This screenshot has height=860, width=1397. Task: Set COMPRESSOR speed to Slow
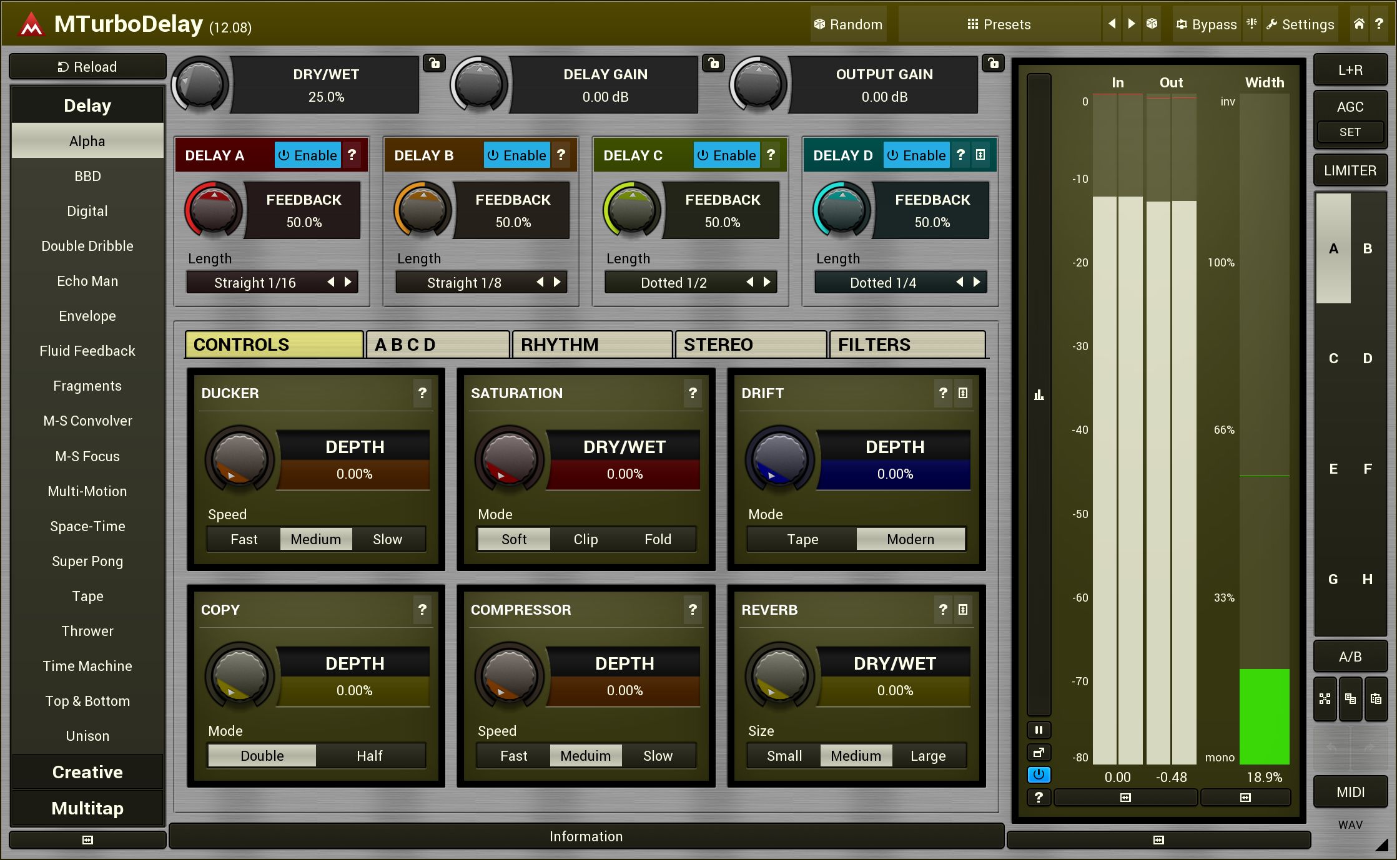pos(658,756)
